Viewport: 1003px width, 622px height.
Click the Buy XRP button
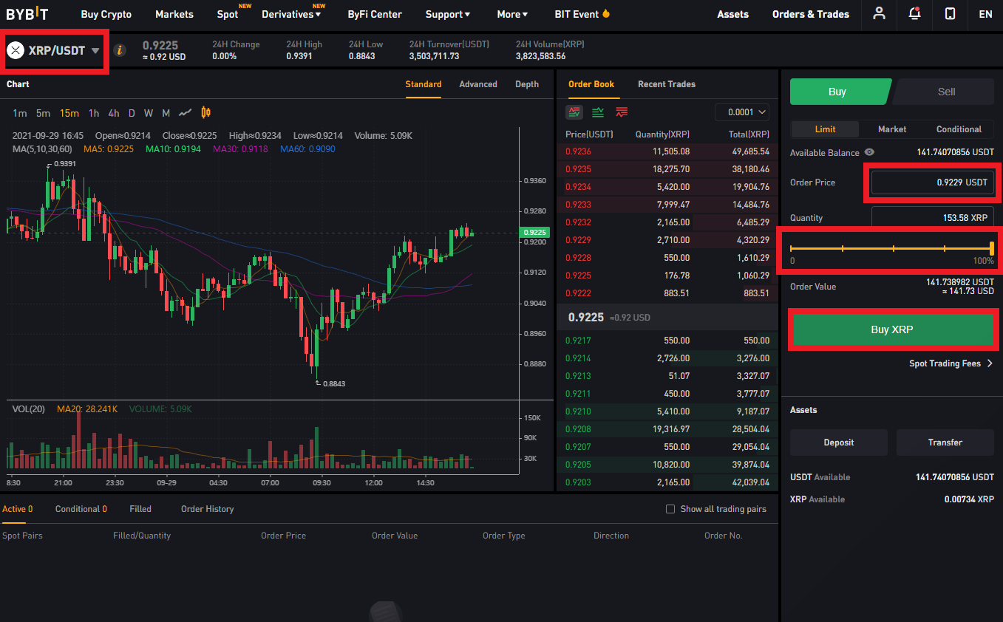tap(892, 329)
